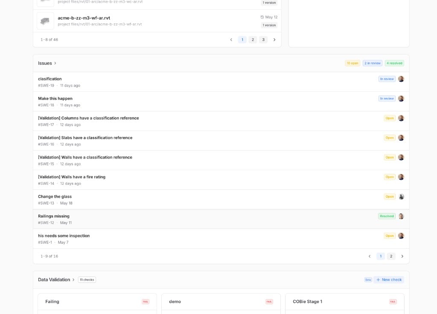Click FAIL badge on COBie Stage 1 card

click(x=393, y=302)
